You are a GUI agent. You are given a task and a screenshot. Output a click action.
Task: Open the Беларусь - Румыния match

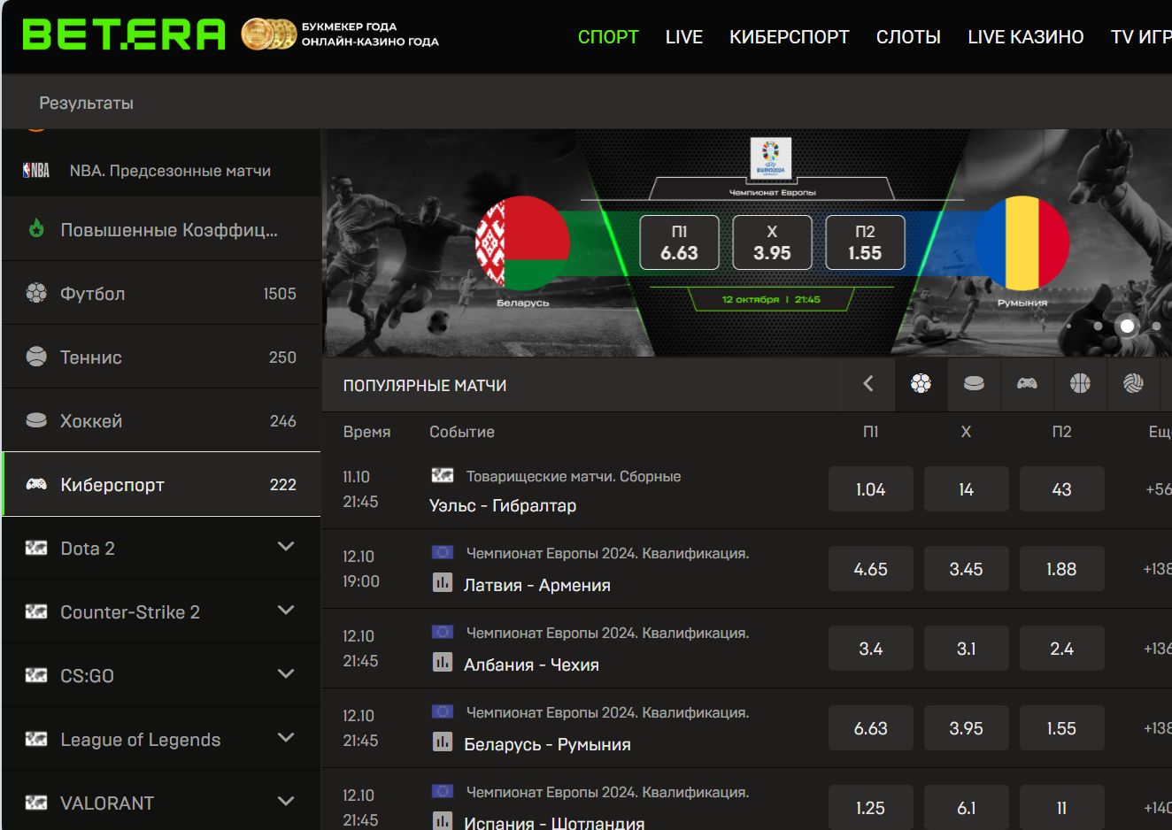pyautogui.click(x=547, y=744)
